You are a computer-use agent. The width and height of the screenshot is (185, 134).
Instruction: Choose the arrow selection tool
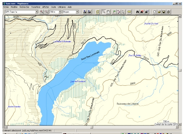pyautogui.click(x=123, y=12)
